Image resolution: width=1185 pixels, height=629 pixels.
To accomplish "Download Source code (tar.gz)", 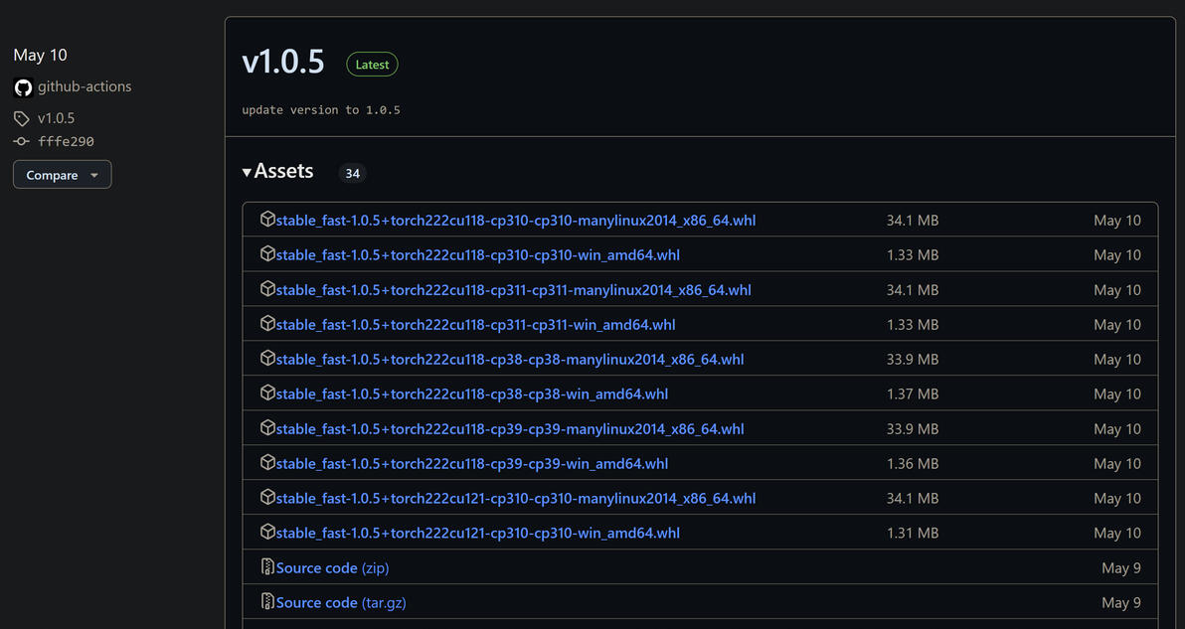I will [341, 603].
